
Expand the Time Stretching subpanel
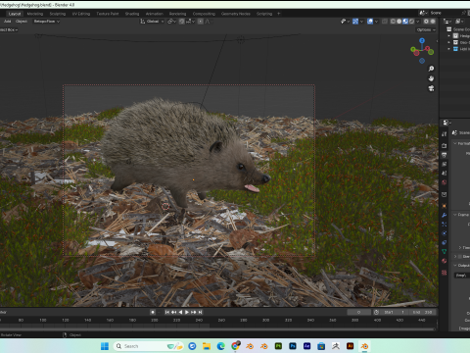[x=460, y=247]
